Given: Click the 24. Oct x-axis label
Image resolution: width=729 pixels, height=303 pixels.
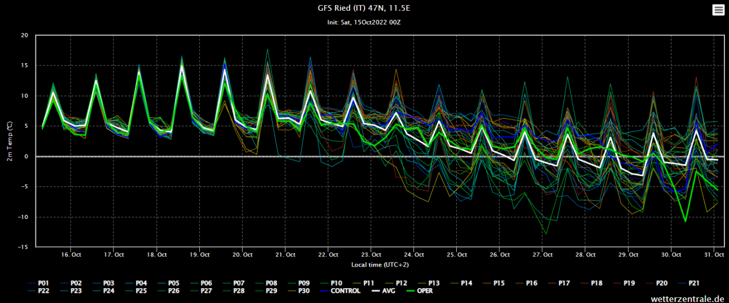Looking at the screenshot, I should [x=413, y=255].
